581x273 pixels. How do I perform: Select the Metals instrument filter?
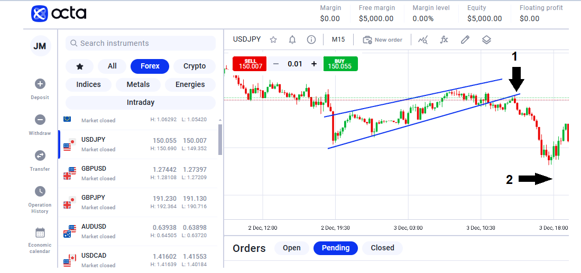point(138,84)
